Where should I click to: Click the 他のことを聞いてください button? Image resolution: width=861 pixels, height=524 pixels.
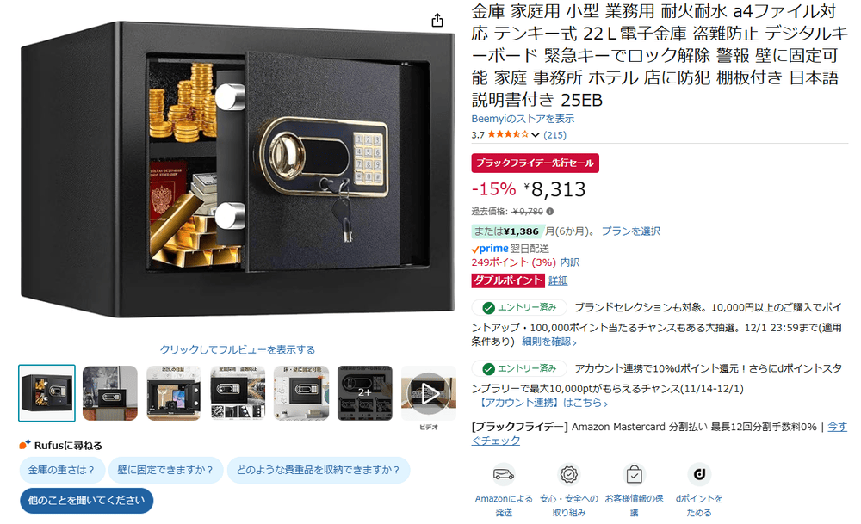[87, 501]
